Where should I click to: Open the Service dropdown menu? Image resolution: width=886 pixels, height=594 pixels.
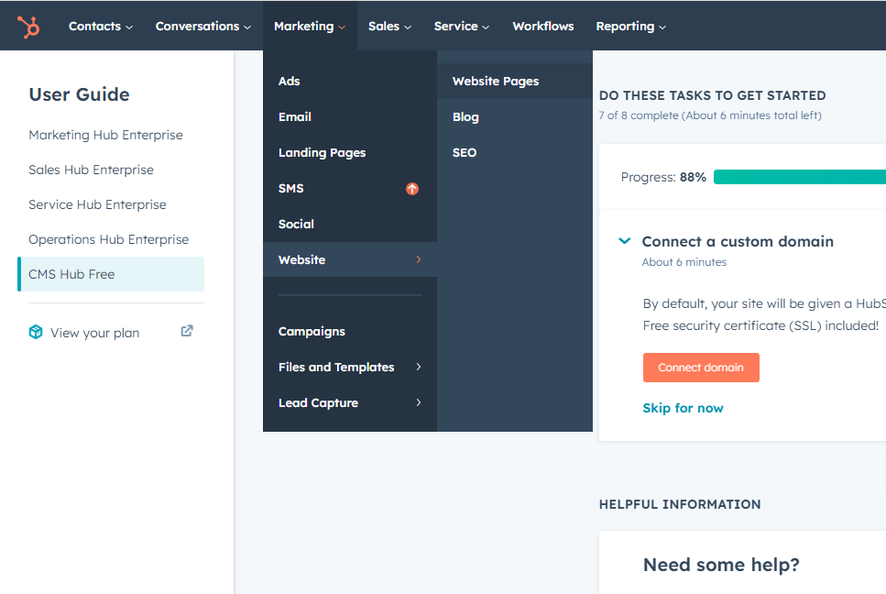point(462,27)
